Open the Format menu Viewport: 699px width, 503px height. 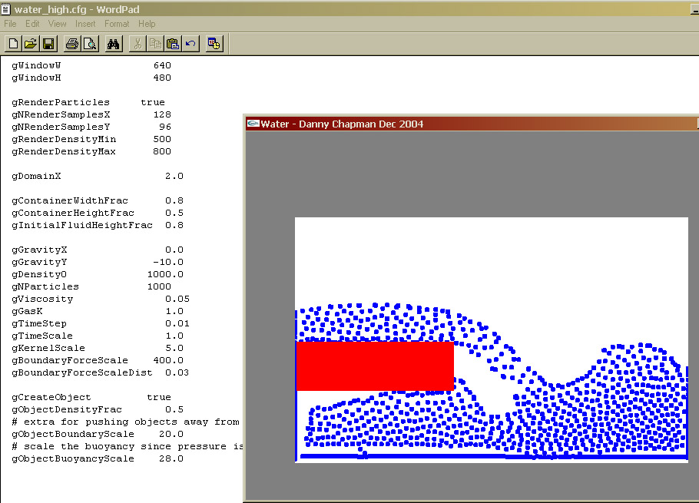click(117, 24)
